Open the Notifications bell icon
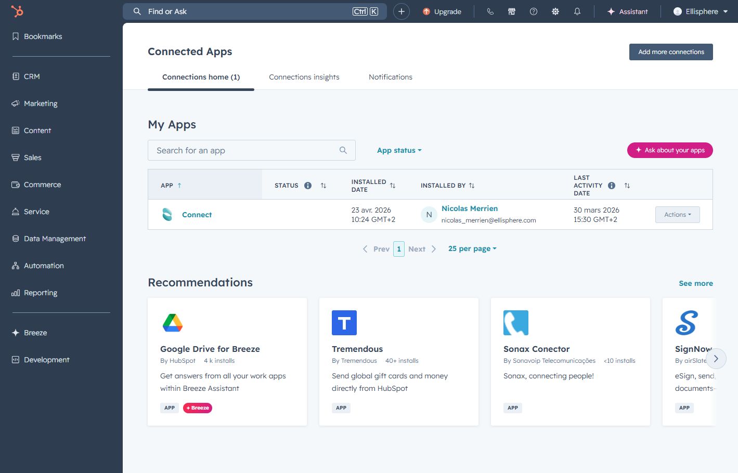 577,11
